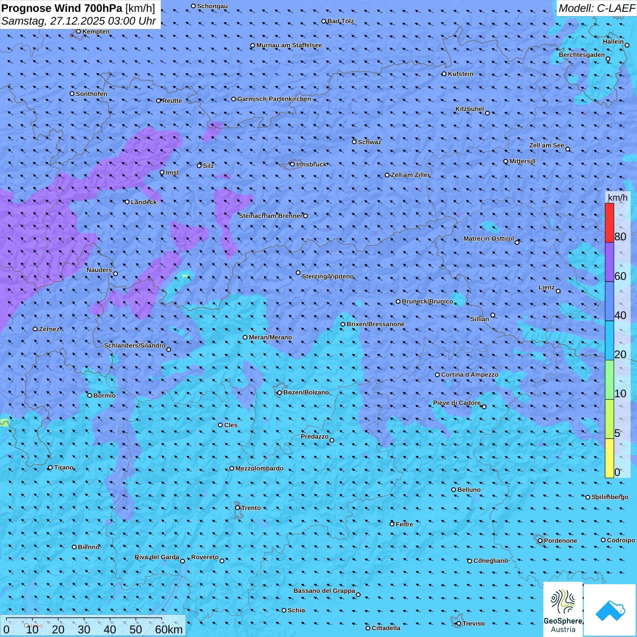Click the 'Schlanders/Silandro' label
The height and width of the screenshot is (637, 637).
pos(135,345)
